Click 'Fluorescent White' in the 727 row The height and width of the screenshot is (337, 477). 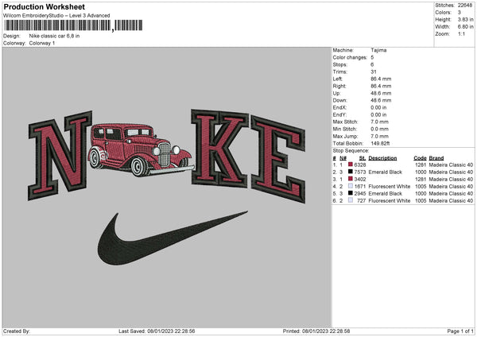[x=389, y=201]
